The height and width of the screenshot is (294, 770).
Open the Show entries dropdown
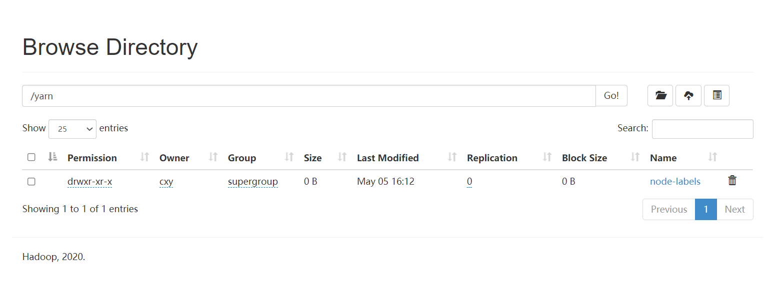click(x=72, y=129)
